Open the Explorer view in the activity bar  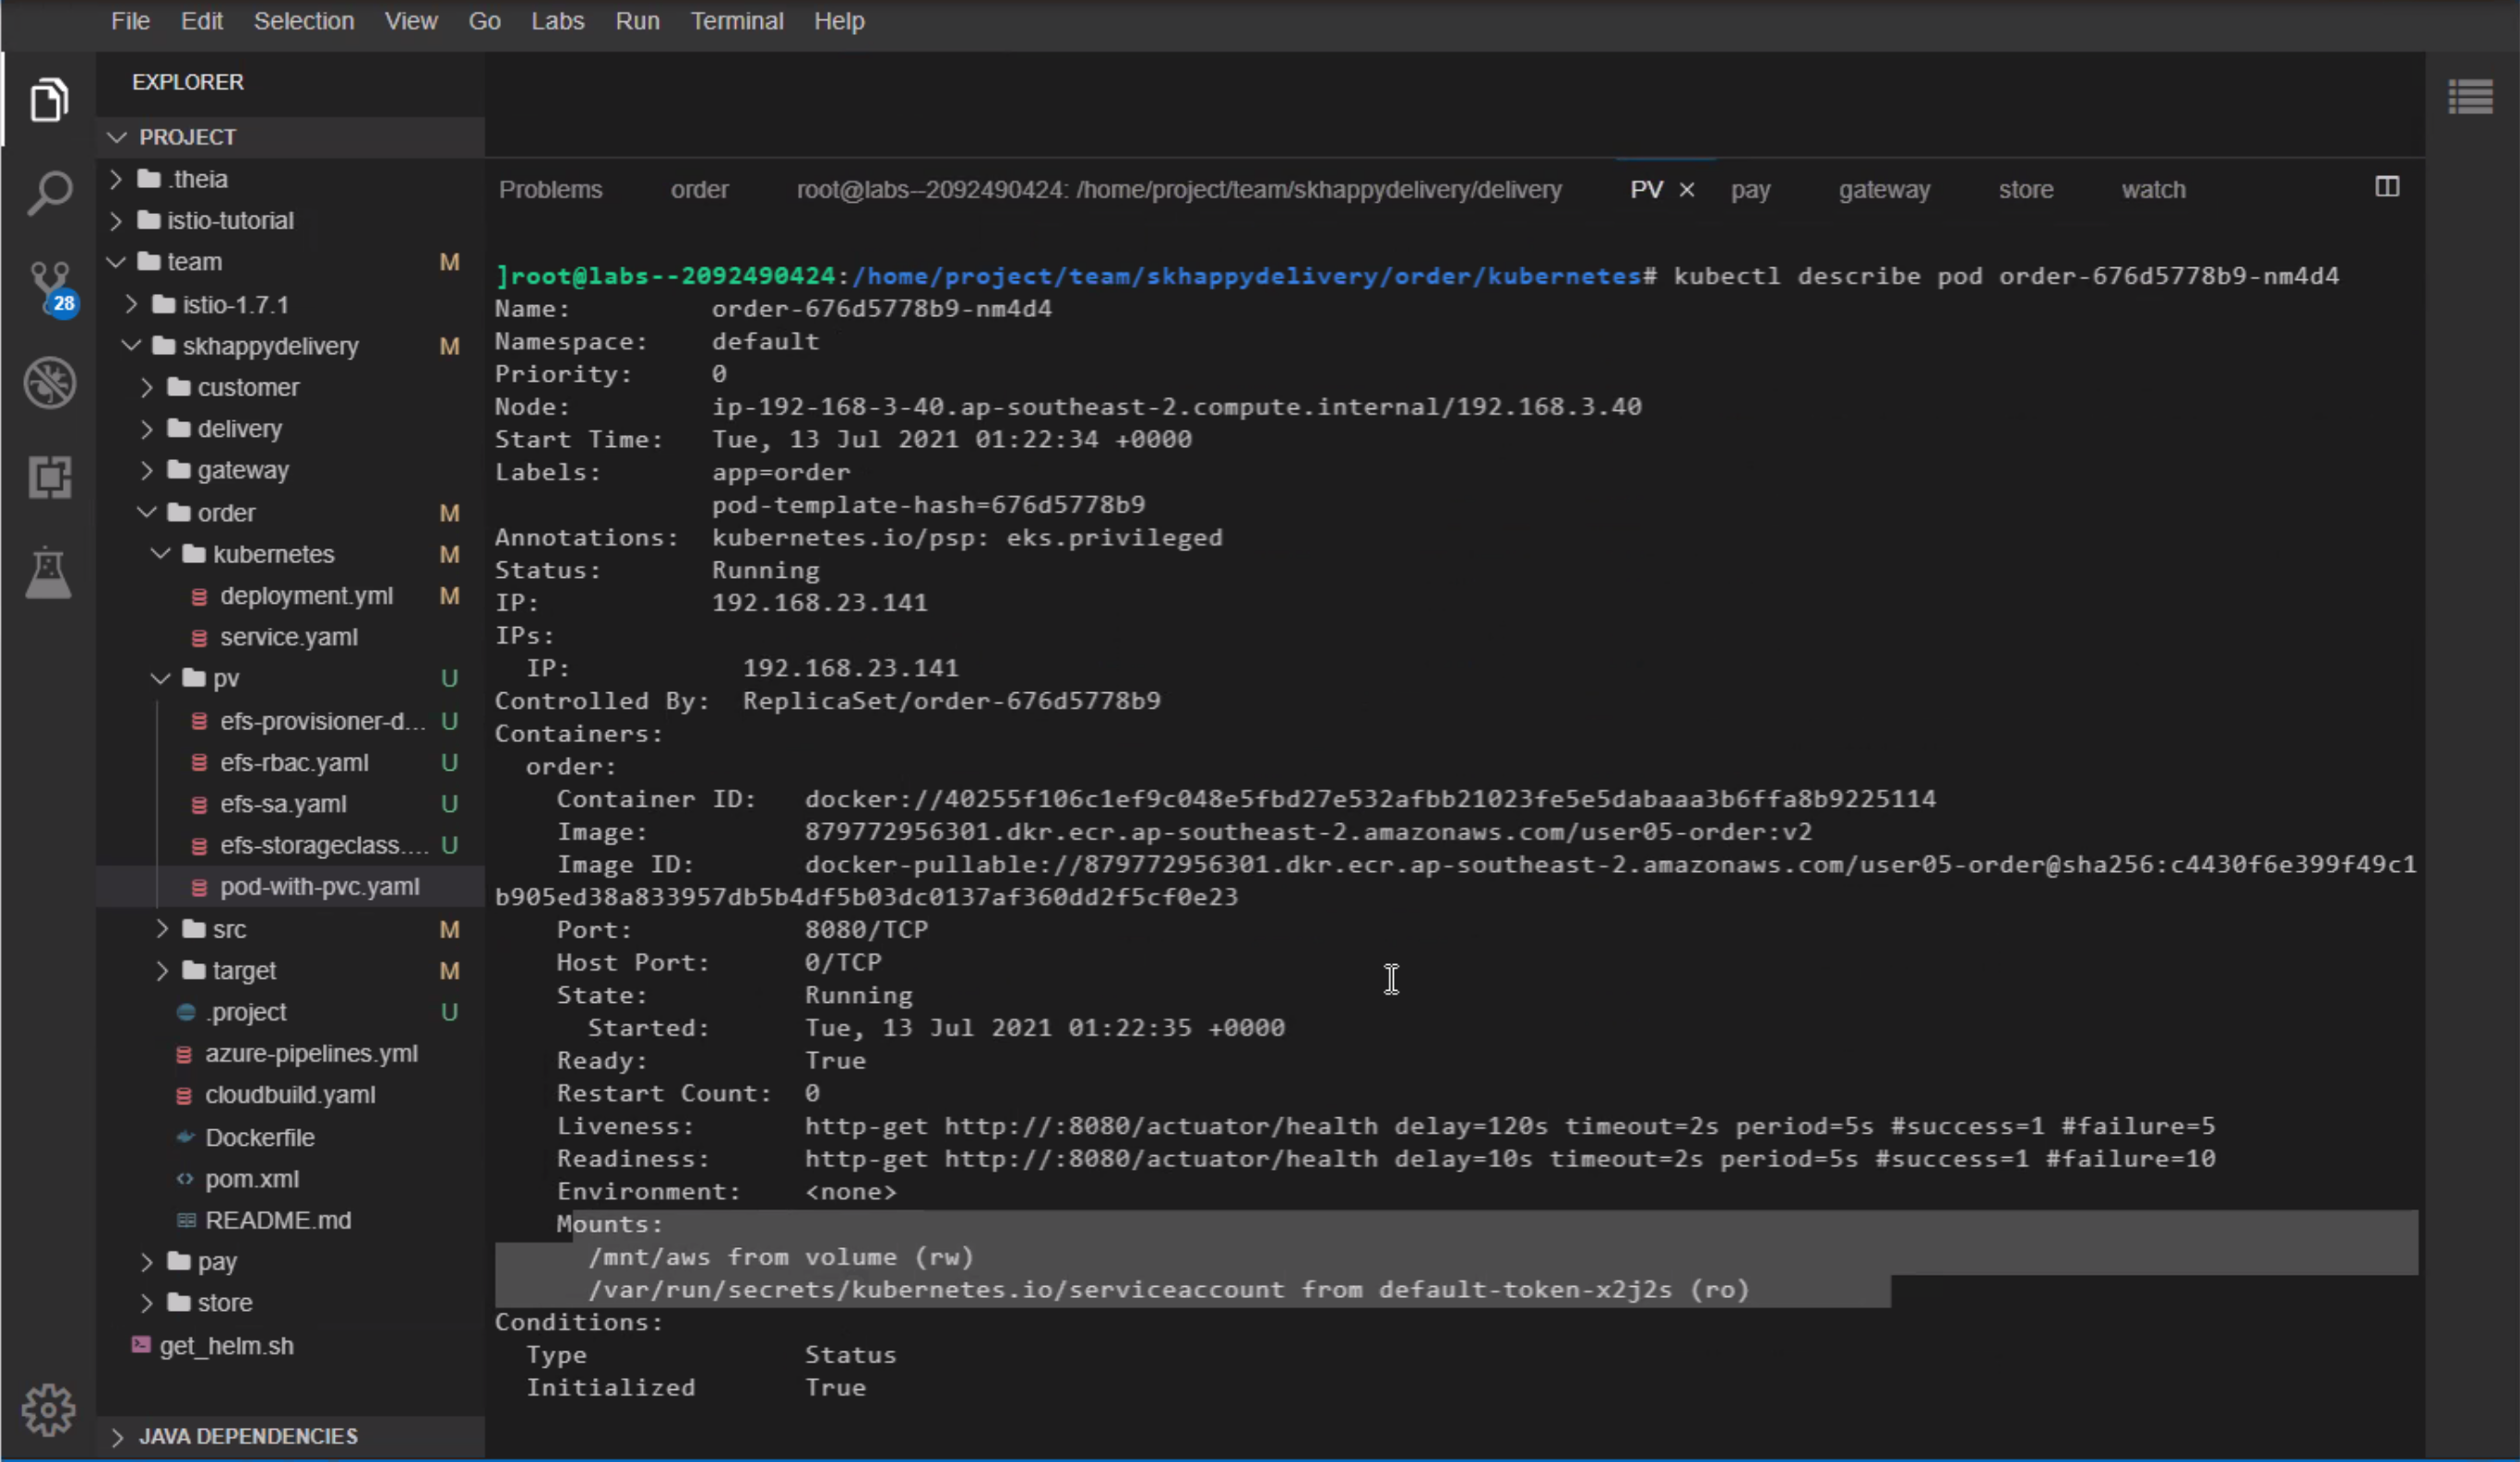click(50, 98)
